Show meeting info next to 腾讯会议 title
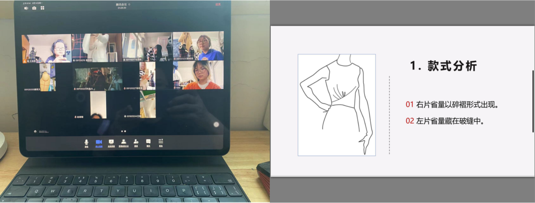Image resolution: width=535 pixels, height=203 pixels. [130, 5]
